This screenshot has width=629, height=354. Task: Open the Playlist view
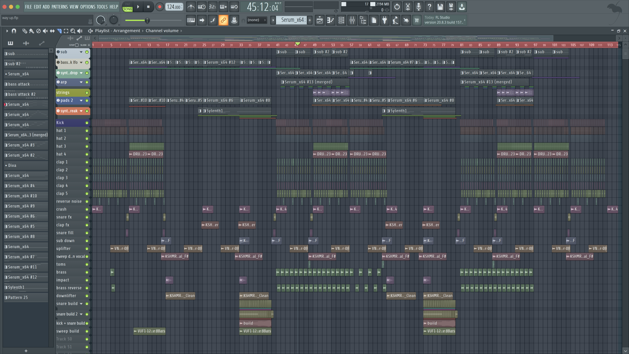320,20
